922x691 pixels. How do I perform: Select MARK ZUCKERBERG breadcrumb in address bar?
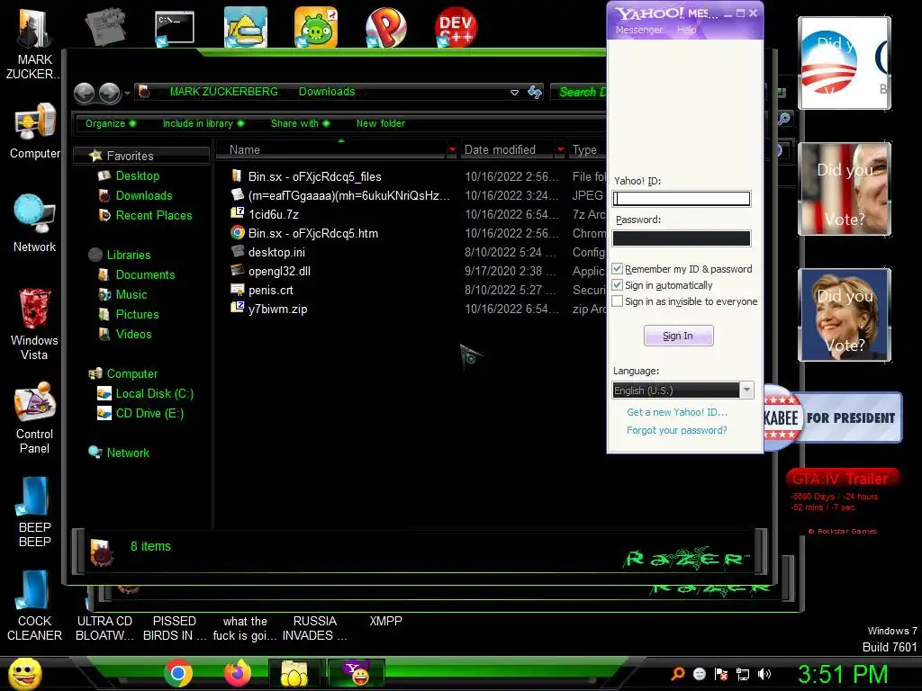click(x=224, y=92)
